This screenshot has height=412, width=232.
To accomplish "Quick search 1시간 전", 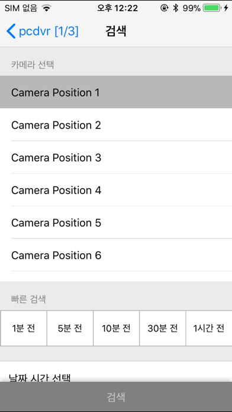I will coord(209,328).
